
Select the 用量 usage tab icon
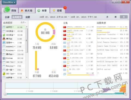click(x=39, y=11)
